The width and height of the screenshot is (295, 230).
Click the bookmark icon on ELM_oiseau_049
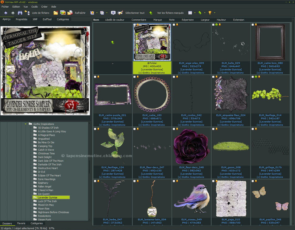point(177,181)
